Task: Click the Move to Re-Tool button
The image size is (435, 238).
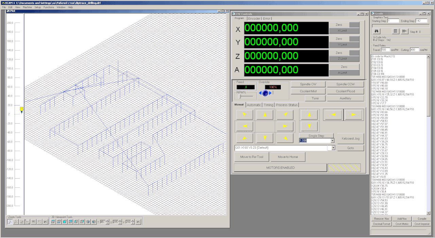Action: pyautogui.click(x=251, y=157)
